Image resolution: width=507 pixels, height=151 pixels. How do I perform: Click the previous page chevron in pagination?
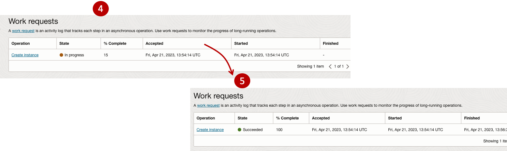(330, 66)
